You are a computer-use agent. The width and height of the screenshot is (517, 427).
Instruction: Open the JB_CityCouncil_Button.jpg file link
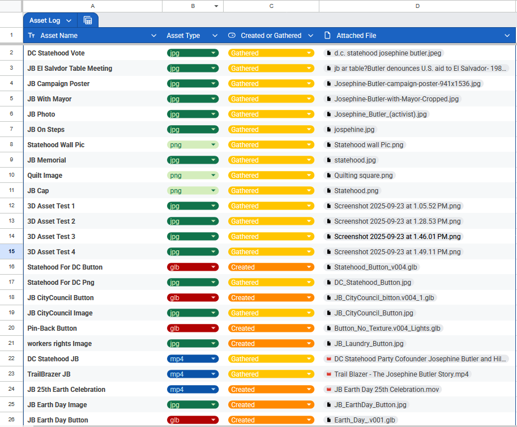tap(374, 313)
